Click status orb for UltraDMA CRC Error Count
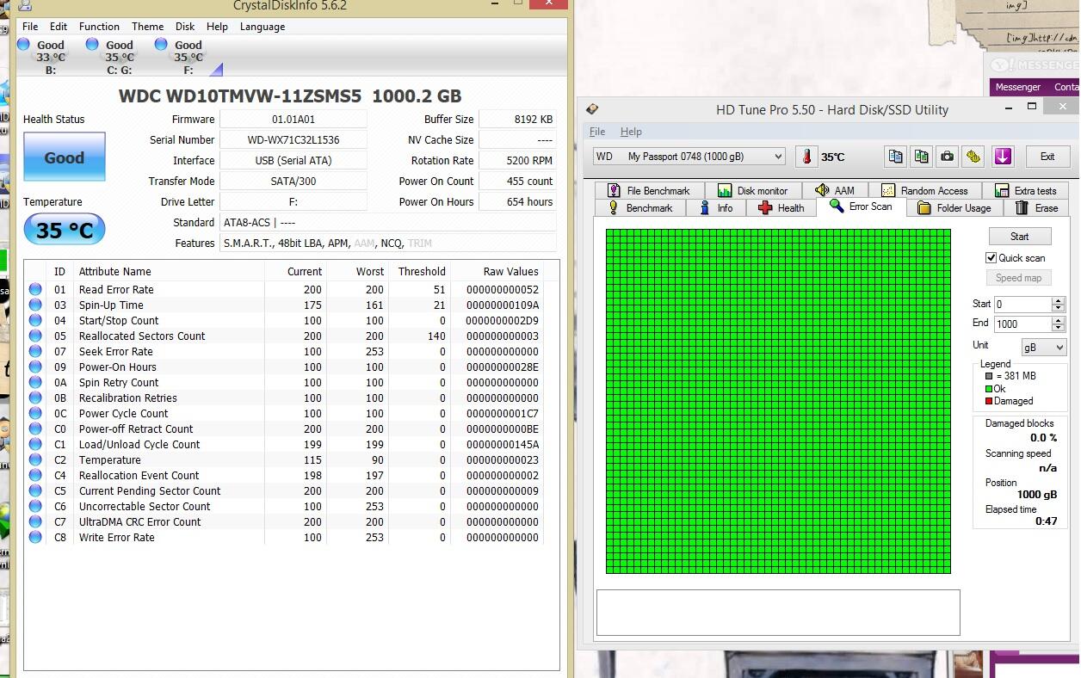This screenshot has height=678, width=1081. click(35, 522)
